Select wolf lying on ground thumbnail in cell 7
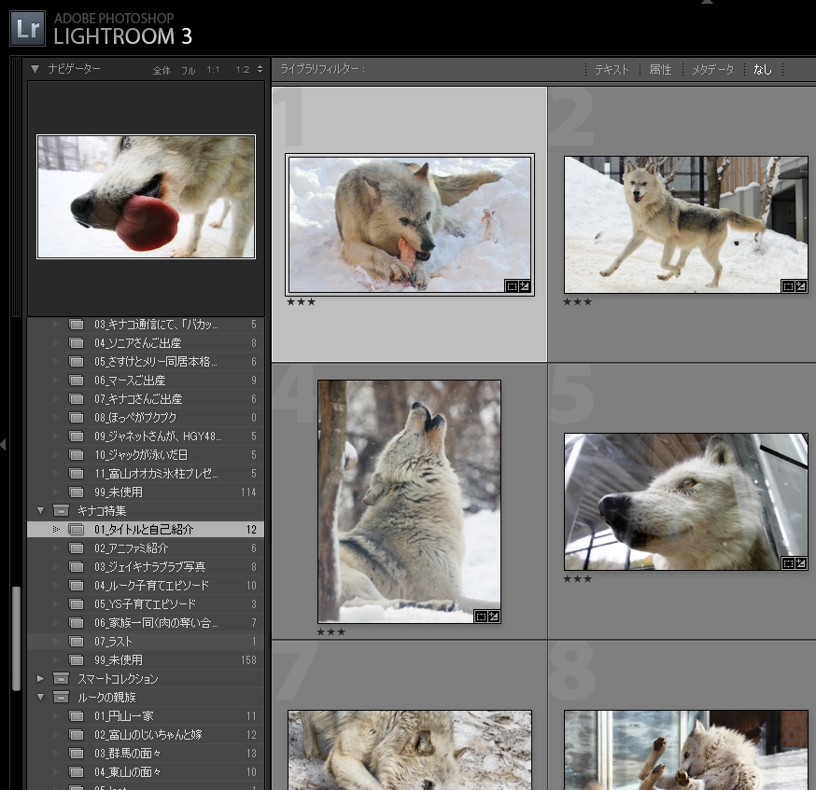This screenshot has width=816, height=790. click(410, 750)
